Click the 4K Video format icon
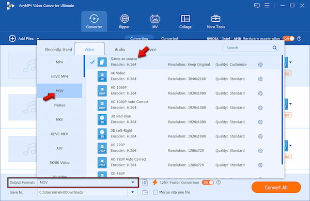 [102, 76]
